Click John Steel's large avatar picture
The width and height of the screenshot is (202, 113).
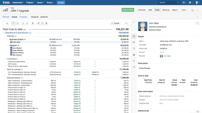pos(143,26)
